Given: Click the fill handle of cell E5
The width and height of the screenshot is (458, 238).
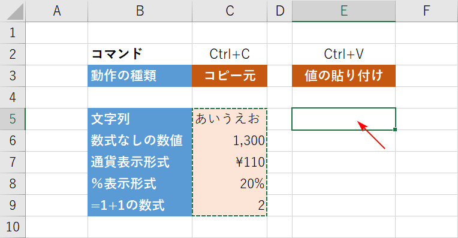Looking at the screenshot, I should pos(395,129).
